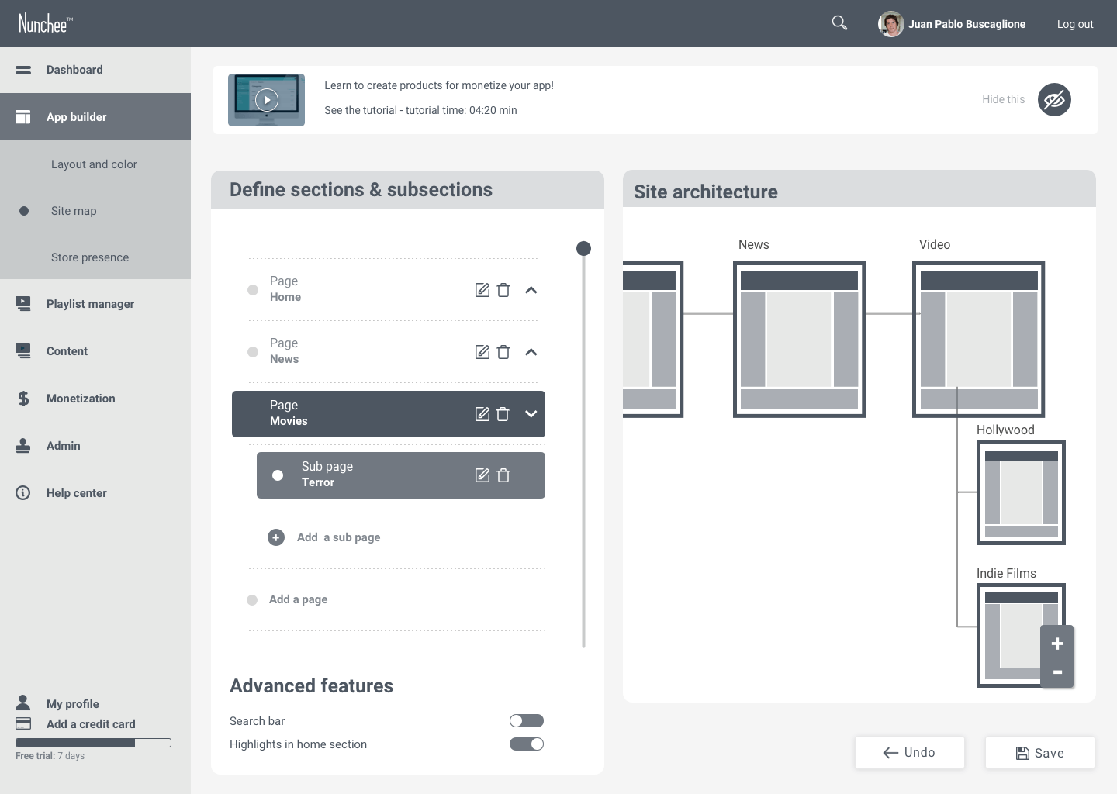Screen dimensions: 1117x794
Task: Select the News page radio dot
Action: [x=253, y=352]
